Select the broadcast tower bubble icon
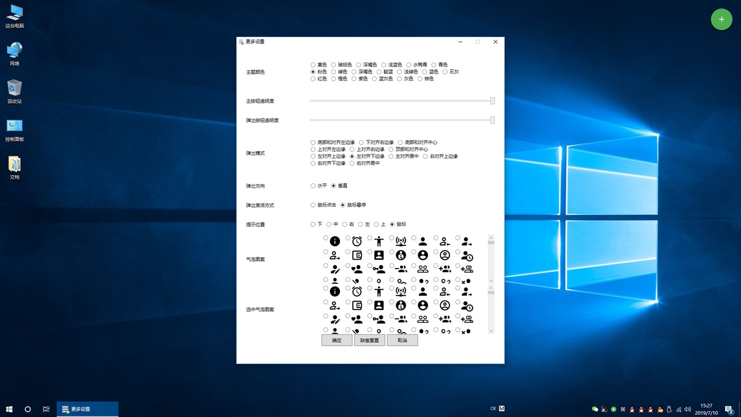Screen dimensions: 741x417 click(400, 241)
